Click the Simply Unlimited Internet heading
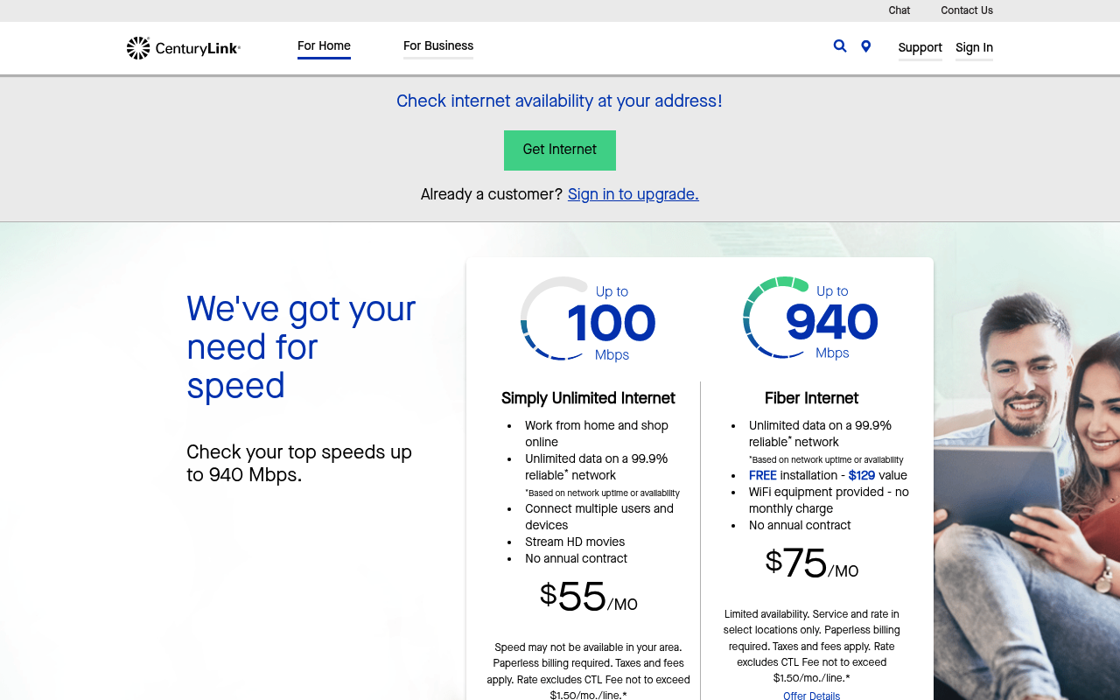Screen dimensions: 1120x700 (x=588, y=398)
